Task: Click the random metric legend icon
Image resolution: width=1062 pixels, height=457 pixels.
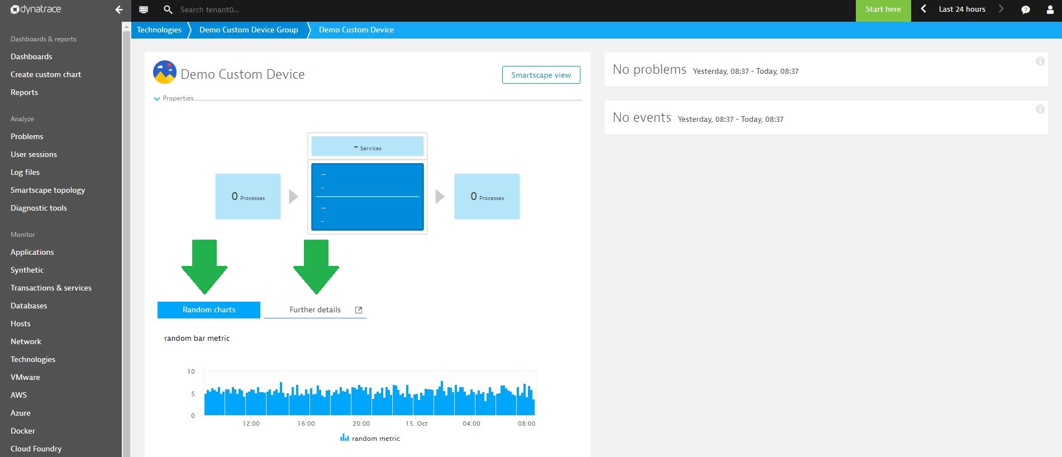Action: coord(345,438)
